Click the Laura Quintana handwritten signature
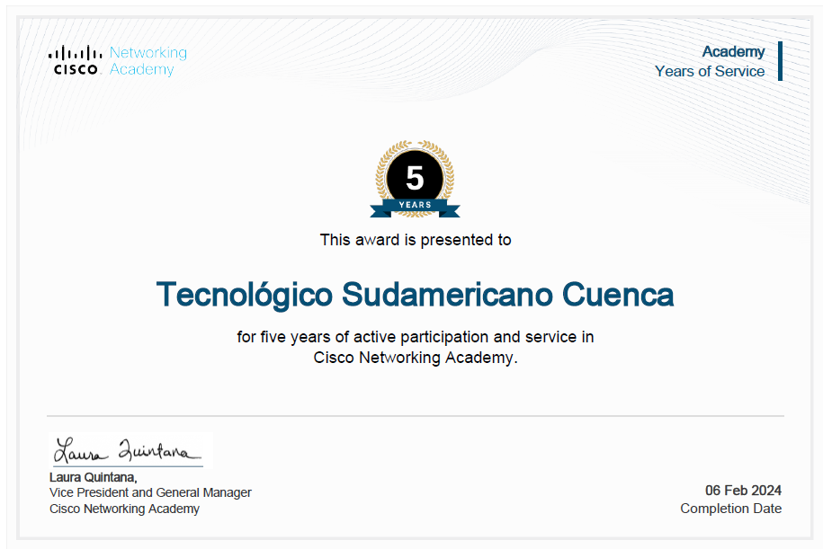This screenshot has height=549, width=823. [128, 450]
